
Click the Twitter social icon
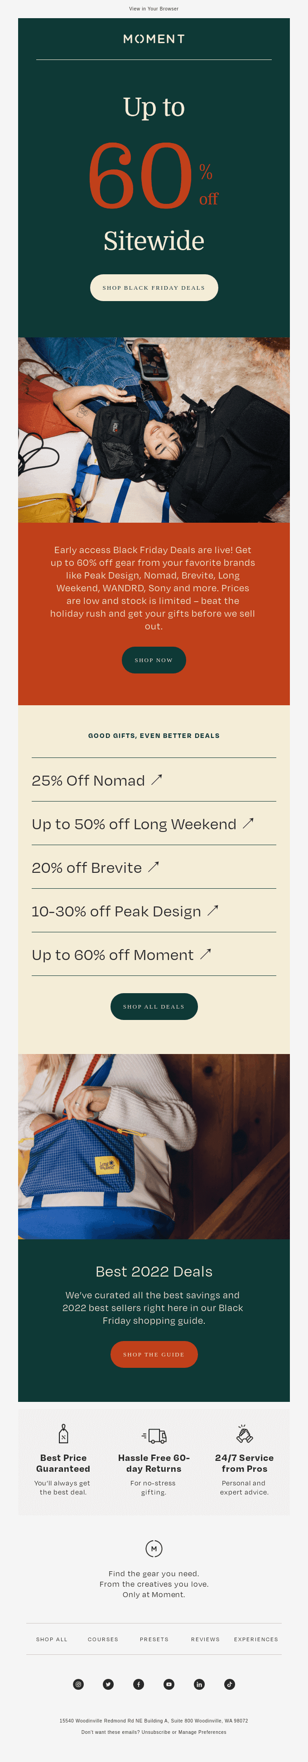pos(109,1684)
